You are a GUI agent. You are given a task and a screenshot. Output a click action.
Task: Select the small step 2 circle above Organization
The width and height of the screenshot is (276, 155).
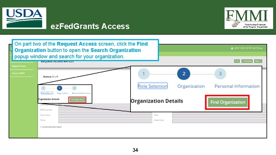[x=60, y=88]
